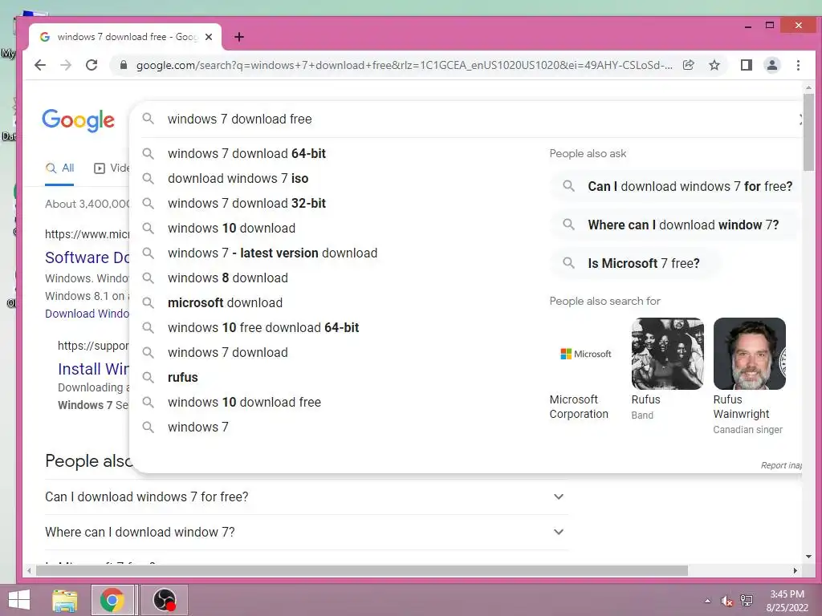The width and height of the screenshot is (822, 616).
Task: Open the Chrome profile avatar
Action: (x=771, y=65)
